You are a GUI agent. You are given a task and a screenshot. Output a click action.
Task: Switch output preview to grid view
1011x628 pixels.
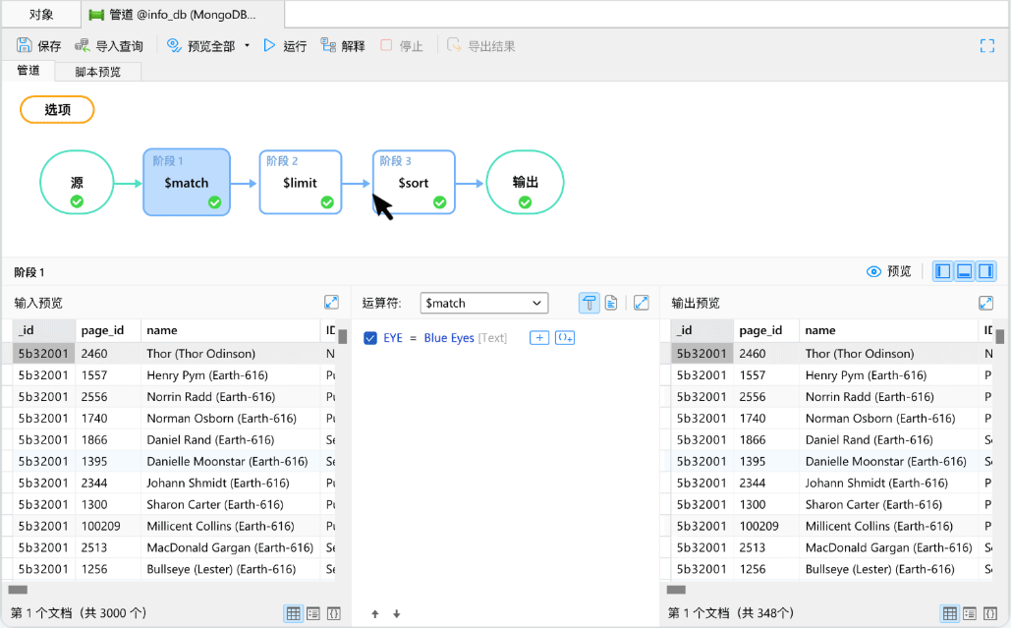coord(950,614)
